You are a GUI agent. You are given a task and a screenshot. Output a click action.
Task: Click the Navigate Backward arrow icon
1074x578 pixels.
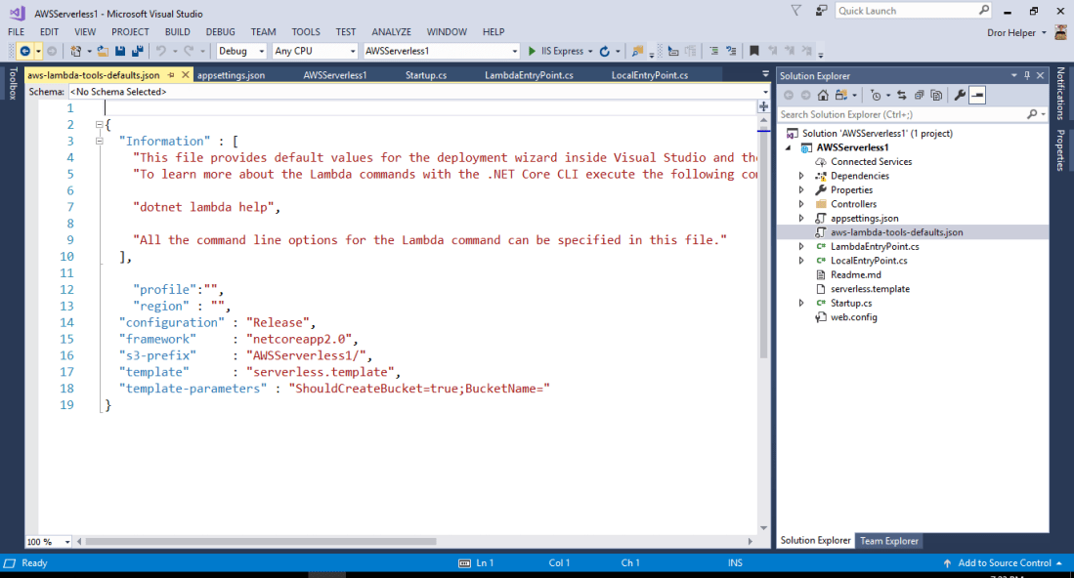24,51
